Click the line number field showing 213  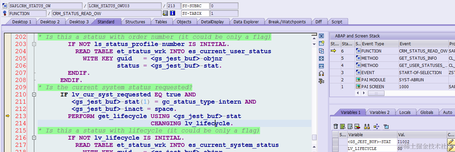tap(174, 6)
